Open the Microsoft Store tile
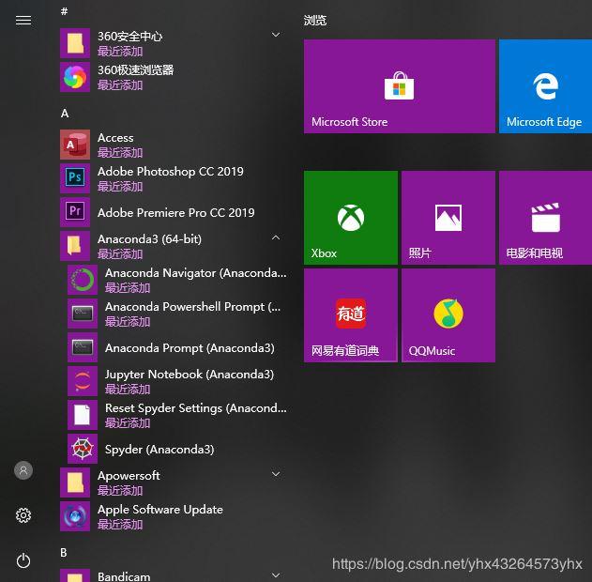This screenshot has width=592, height=582. [x=400, y=86]
